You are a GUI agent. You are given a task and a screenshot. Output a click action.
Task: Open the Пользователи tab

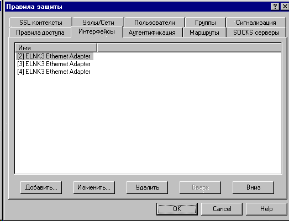point(155,23)
